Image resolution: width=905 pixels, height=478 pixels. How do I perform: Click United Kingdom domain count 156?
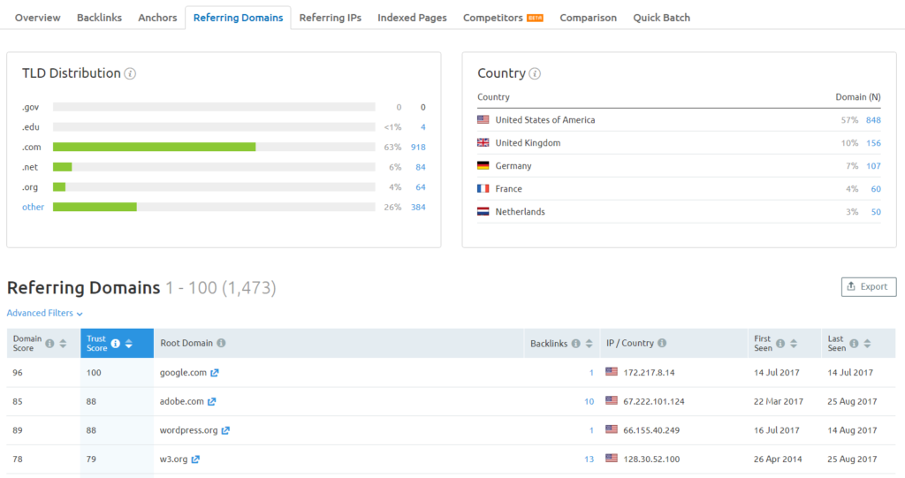pos(873,143)
